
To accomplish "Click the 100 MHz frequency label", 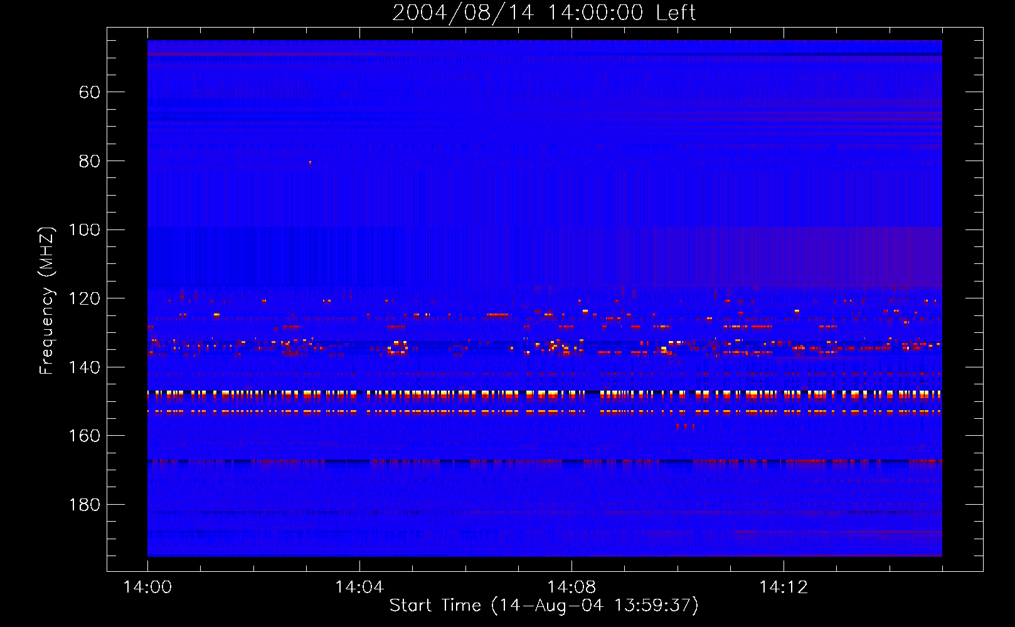I will point(85,229).
